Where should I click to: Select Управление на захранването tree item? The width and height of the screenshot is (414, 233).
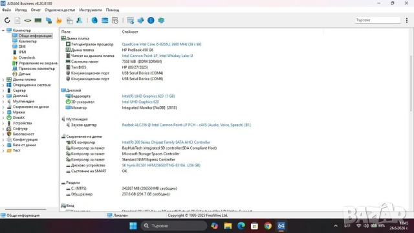[38, 63]
